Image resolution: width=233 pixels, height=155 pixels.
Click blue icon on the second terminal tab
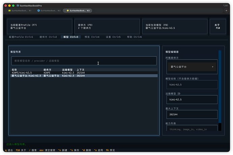(x=38, y=10)
